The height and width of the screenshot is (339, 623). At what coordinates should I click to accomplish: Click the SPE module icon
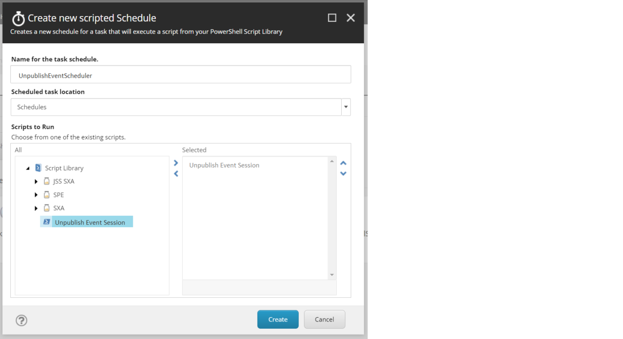point(47,195)
